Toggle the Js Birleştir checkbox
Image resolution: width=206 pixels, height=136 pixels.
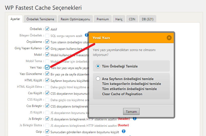pyautogui.click(x=47, y=119)
